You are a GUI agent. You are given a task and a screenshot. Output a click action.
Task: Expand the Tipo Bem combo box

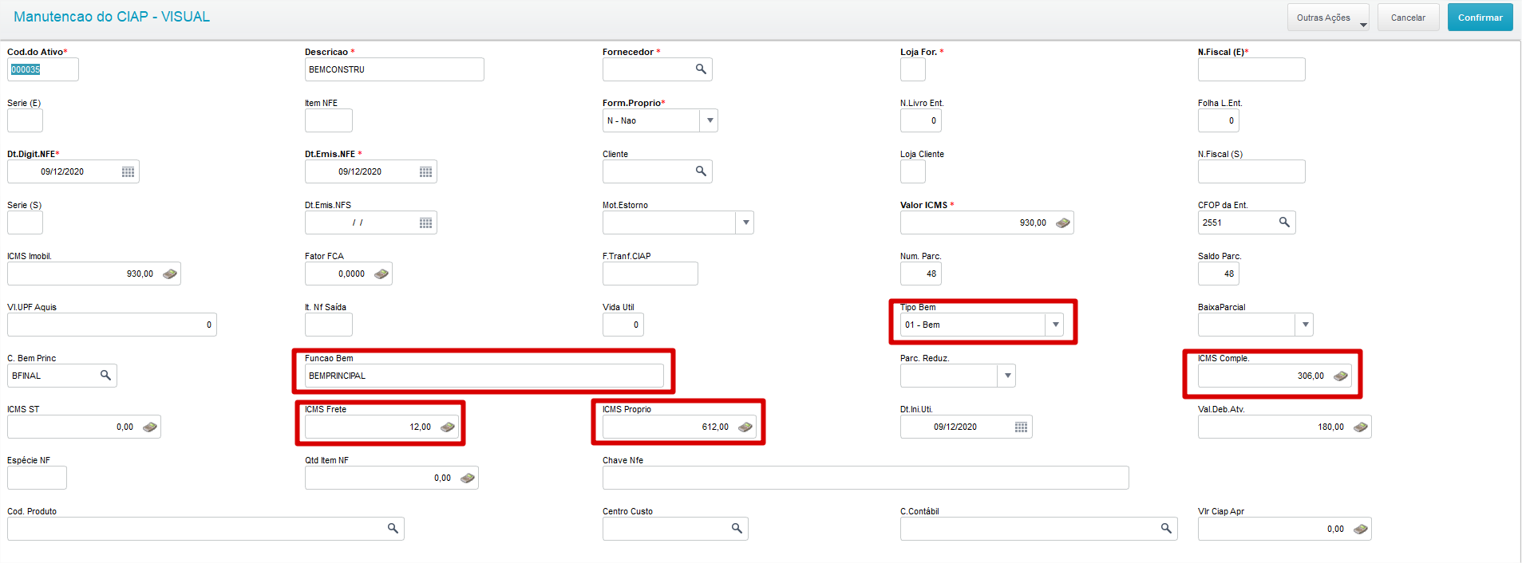click(x=1055, y=325)
